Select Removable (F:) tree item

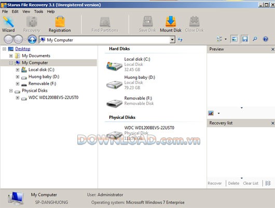(42, 84)
